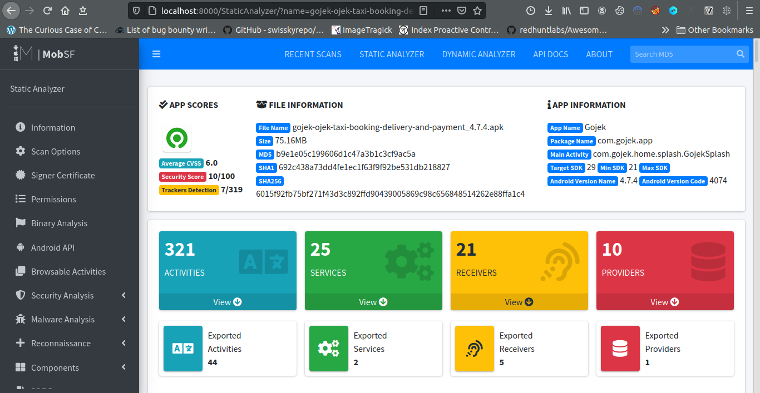Click the package name com.gojek.app

(625, 141)
